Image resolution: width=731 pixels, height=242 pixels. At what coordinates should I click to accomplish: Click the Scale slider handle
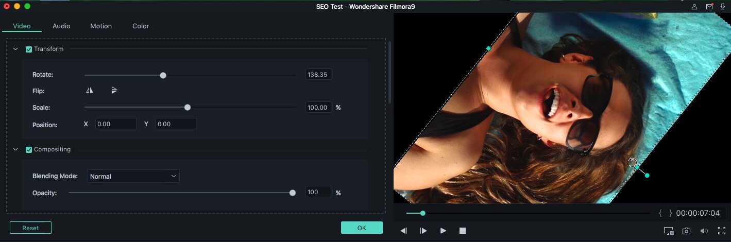(x=188, y=108)
